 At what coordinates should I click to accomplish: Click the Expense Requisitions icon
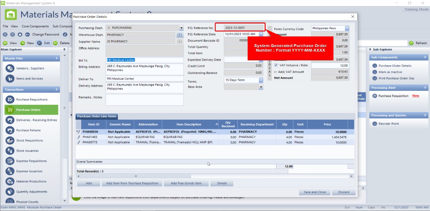[10, 161]
